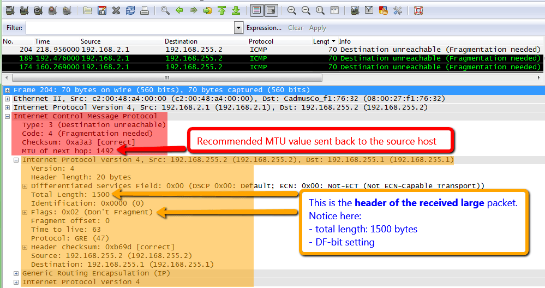
Task: Select packet number 189 in the list
Action: 273,58
